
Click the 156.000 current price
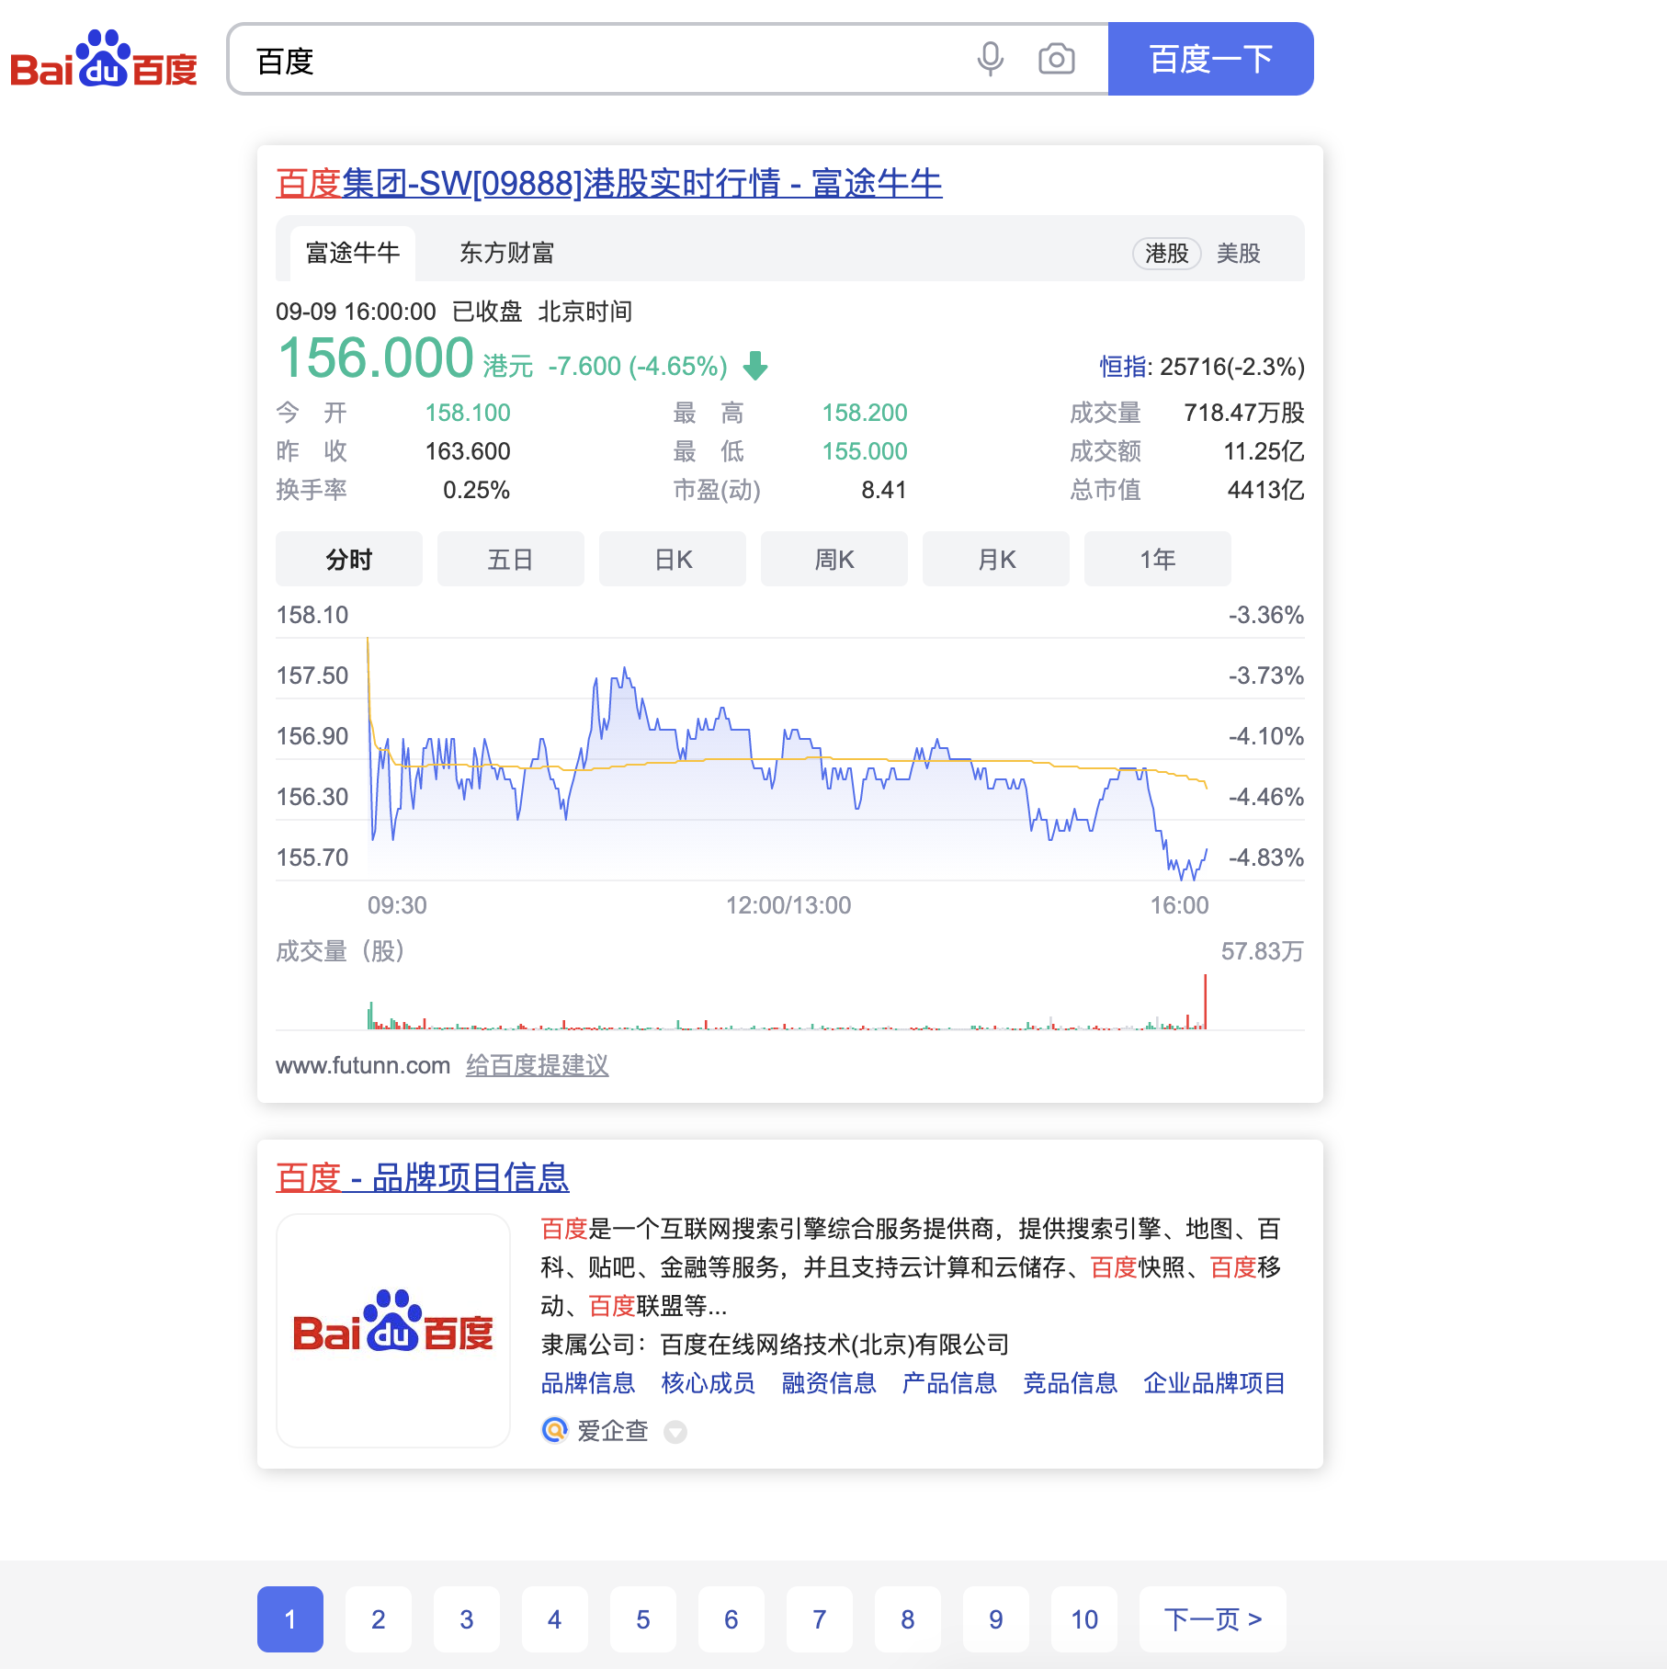point(375,358)
